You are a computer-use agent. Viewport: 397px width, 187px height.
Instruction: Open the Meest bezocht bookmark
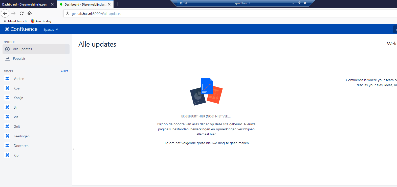(x=15, y=21)
